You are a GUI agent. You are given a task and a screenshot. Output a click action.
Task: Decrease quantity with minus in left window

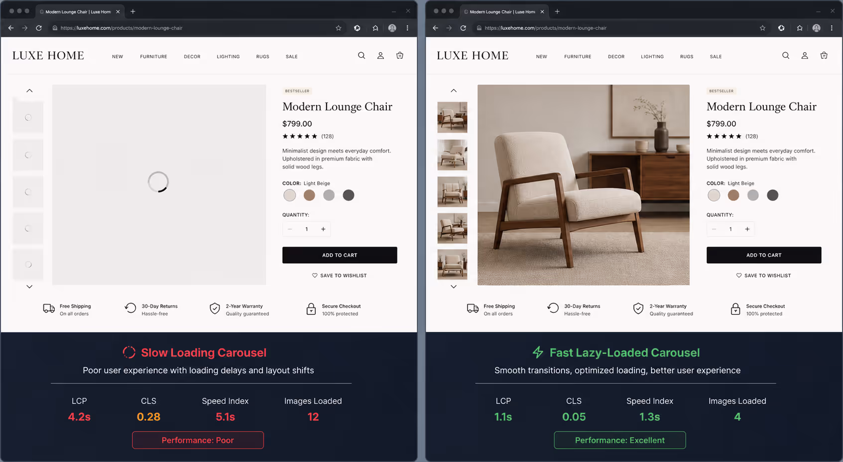click(290, 229)
